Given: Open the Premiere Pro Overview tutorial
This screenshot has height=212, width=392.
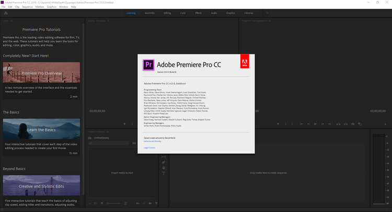Looking at the screenshot, I should coord(41,72).
